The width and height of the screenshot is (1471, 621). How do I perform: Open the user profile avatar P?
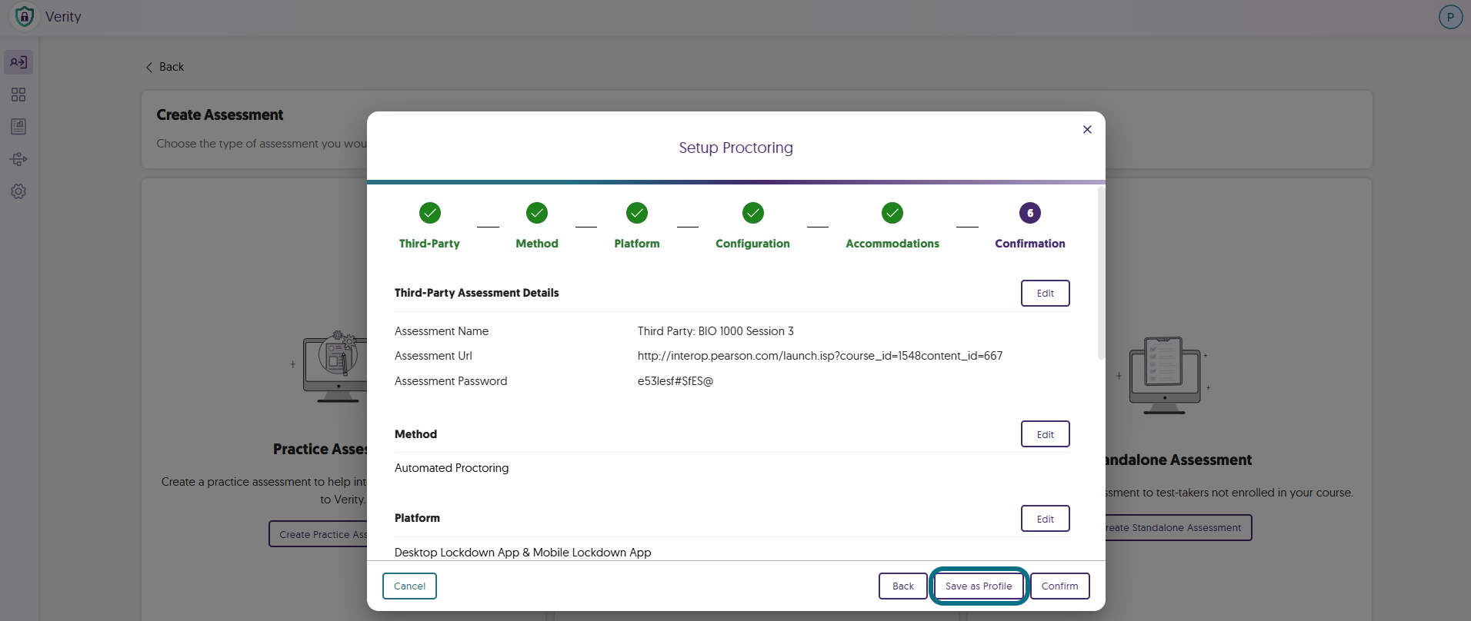(x=1450, y=17)
